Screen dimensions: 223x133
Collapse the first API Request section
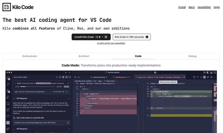point(69,98)
